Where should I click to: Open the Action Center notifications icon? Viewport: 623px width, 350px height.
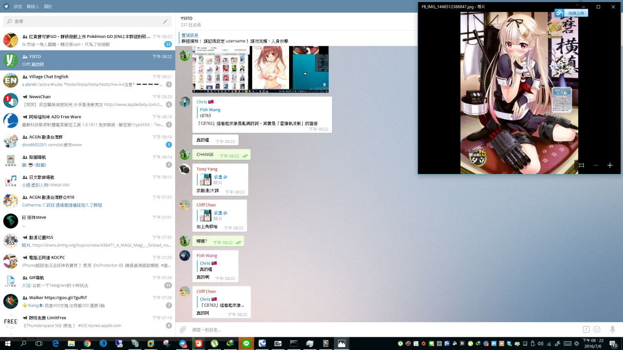coord(614,344)
